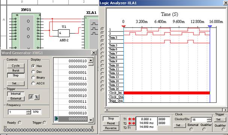
Task: Select the Clock_Int row label
Action: [x=115, y=93]
